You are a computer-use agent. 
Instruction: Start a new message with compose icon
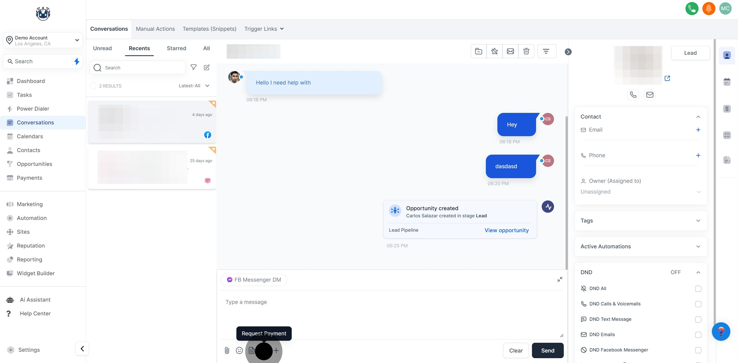[207, 67]
